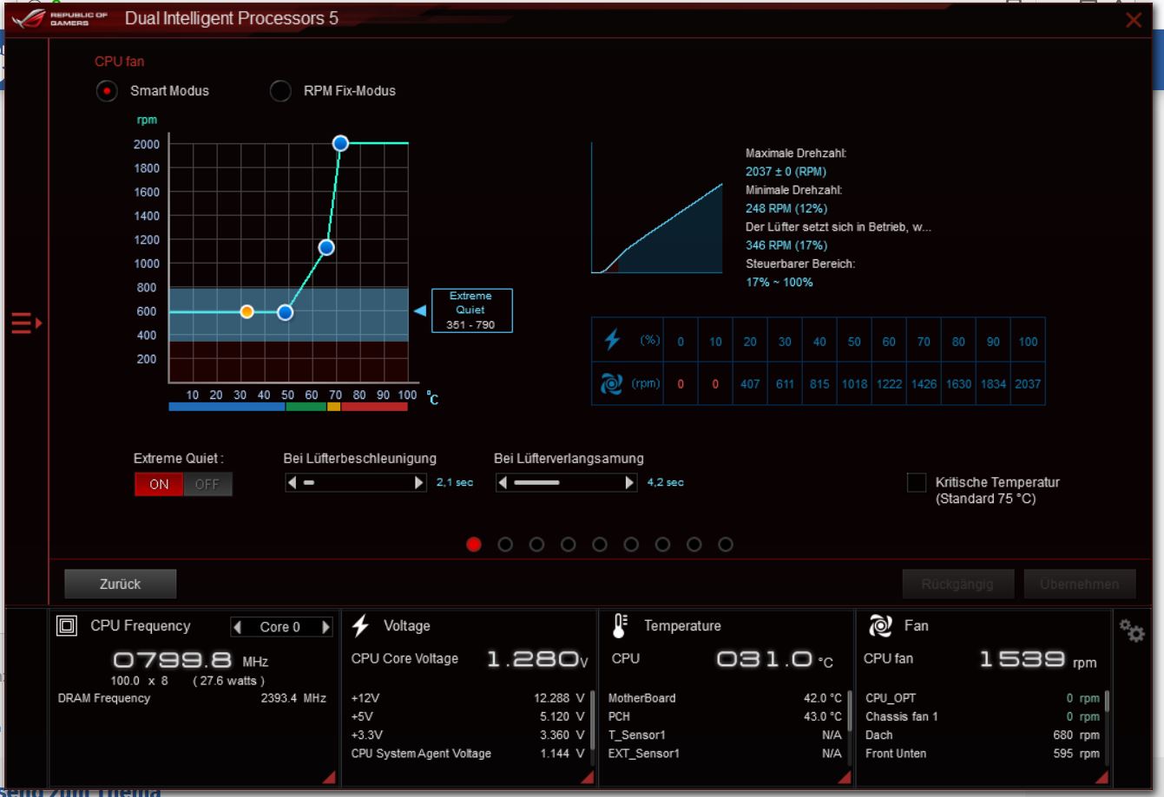Click the rpm fan icon in table
Image resolution: width=1164 pixels, height=797 pixels.
pyautogui.click(x=611, y=383)
